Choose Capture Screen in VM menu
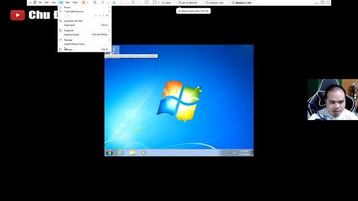This screenshot has width=358, height=201. (84, 35)
